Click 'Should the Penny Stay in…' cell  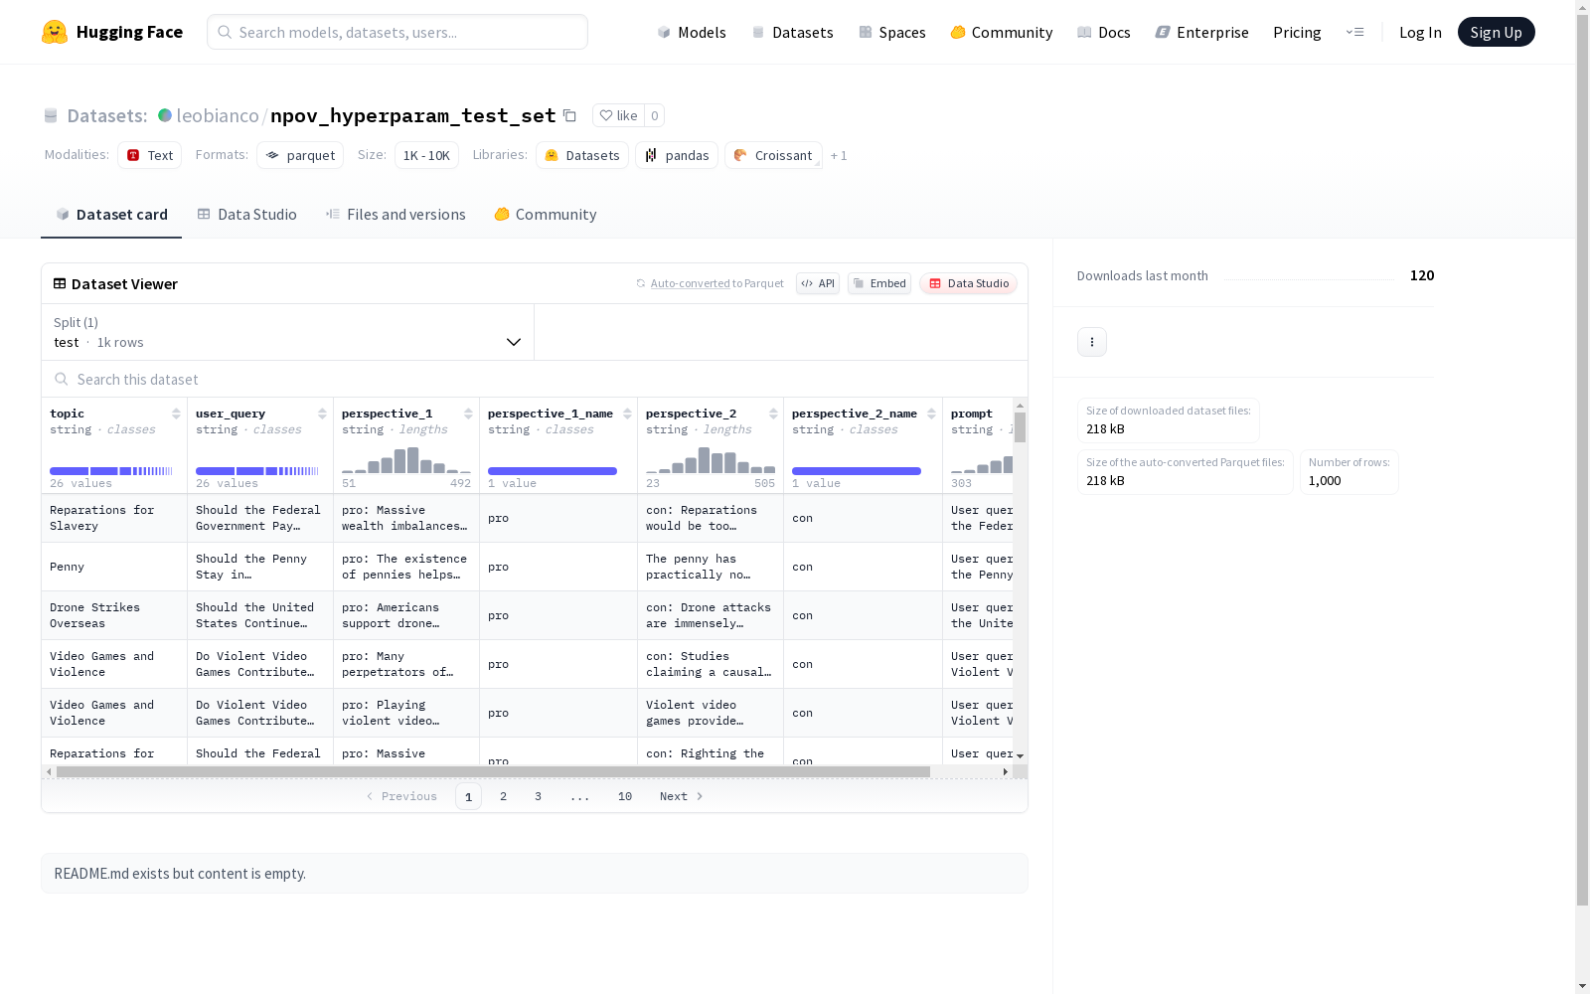pos(260,567)
